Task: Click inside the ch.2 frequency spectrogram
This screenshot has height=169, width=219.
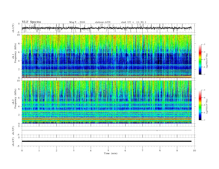Action: (x=107, y=102)
